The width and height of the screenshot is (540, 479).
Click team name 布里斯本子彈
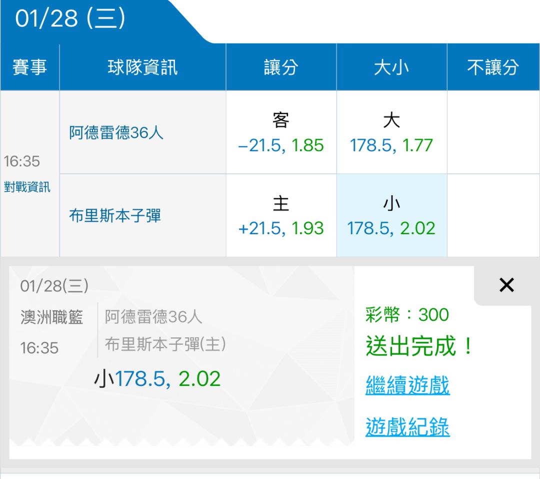coord(115,216)
